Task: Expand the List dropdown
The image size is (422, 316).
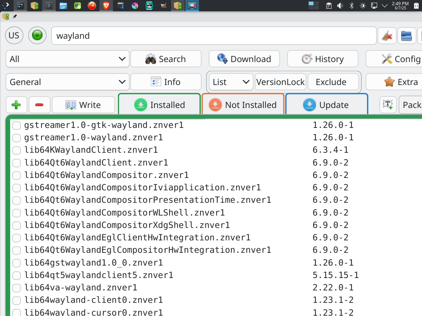Action: tap(231, 82)
